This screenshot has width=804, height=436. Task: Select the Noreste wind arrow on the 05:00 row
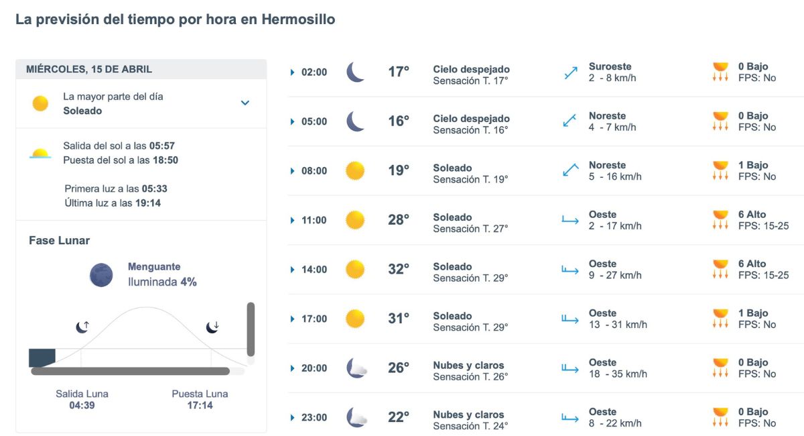pyautogui.click(x=569, y=121)
